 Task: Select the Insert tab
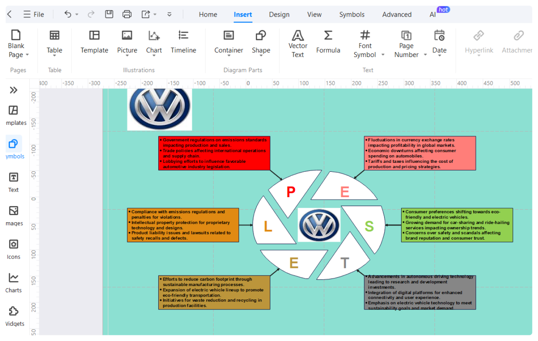243,15
